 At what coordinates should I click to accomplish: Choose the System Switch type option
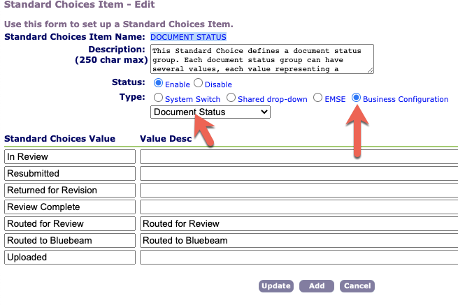click(x=158, y=98)
